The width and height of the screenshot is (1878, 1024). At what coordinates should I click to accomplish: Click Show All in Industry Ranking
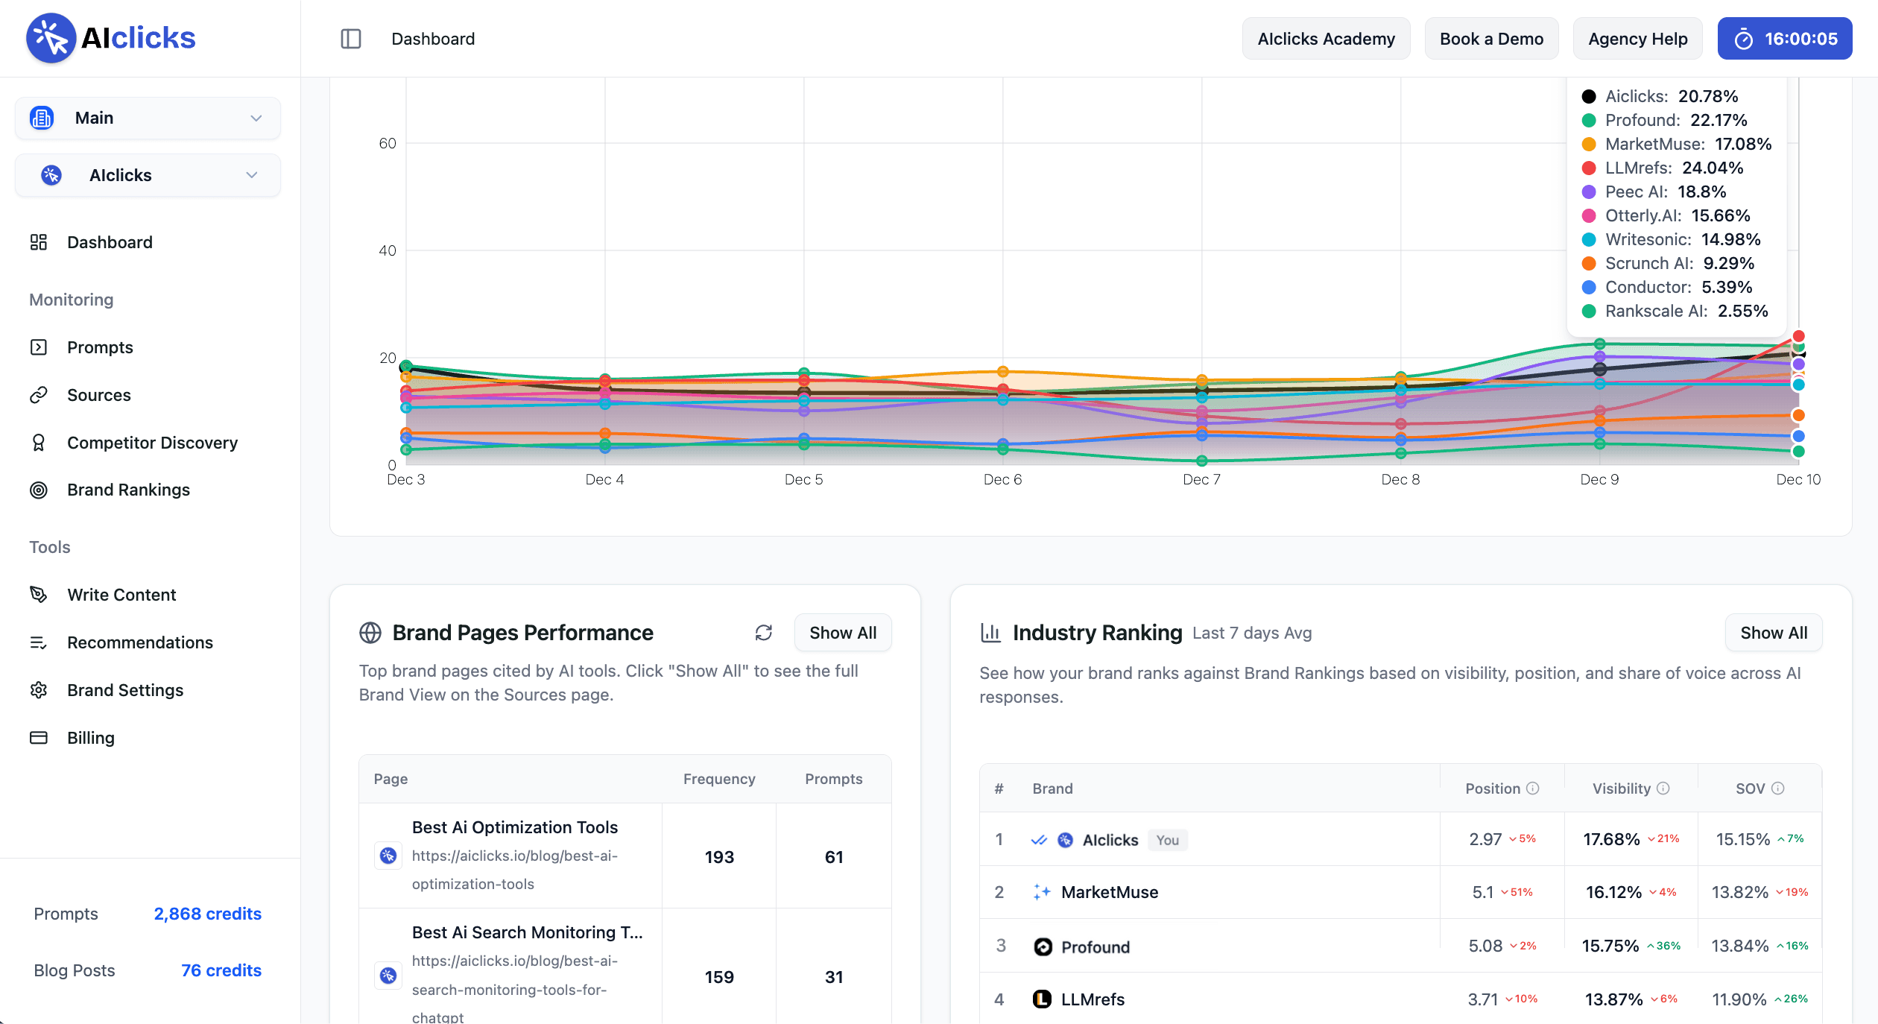(x=1773, y=633)
